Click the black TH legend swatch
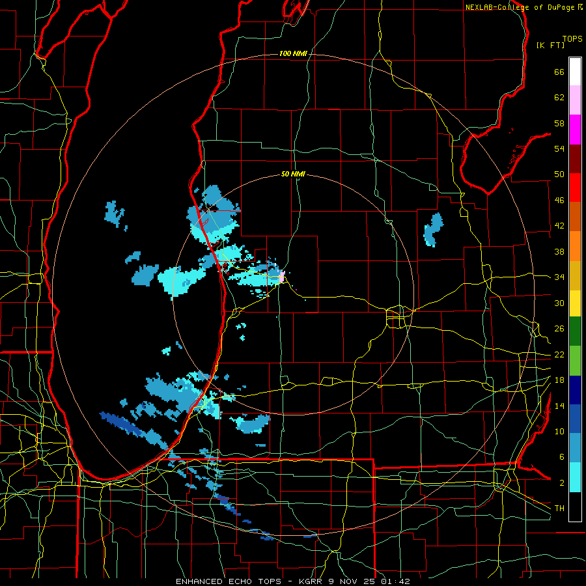Image resolution: width=586 pixels, height=586 pixels. [575, 507]
